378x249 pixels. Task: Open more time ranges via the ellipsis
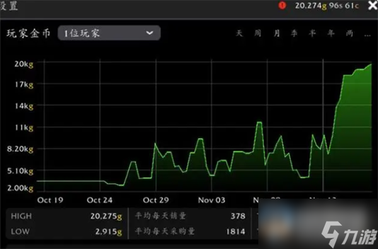367,35
